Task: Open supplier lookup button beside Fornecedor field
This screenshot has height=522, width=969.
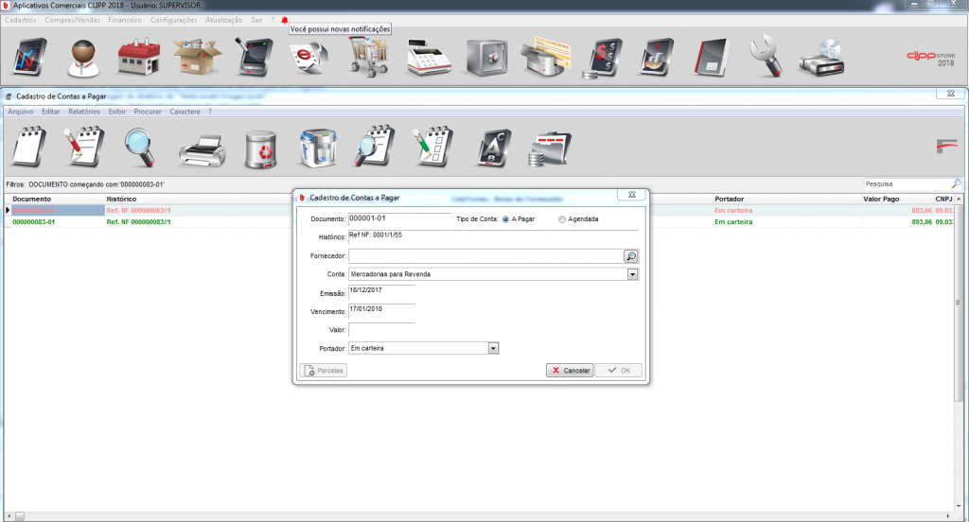Action: (x=631, y=256)
